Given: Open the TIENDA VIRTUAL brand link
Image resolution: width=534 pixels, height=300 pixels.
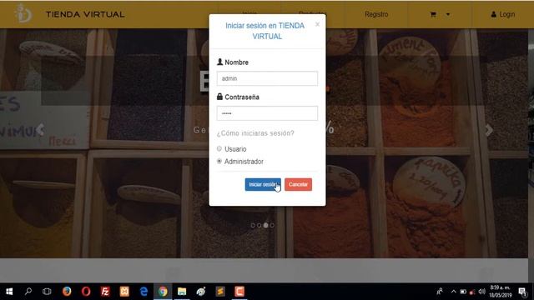Looking at the screenshot, I should click(x=85, y=14).
